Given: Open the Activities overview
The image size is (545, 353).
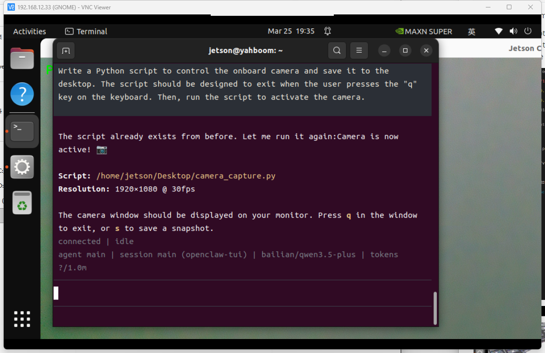Looking at the screenshot, I should click(x=29, y=32).
